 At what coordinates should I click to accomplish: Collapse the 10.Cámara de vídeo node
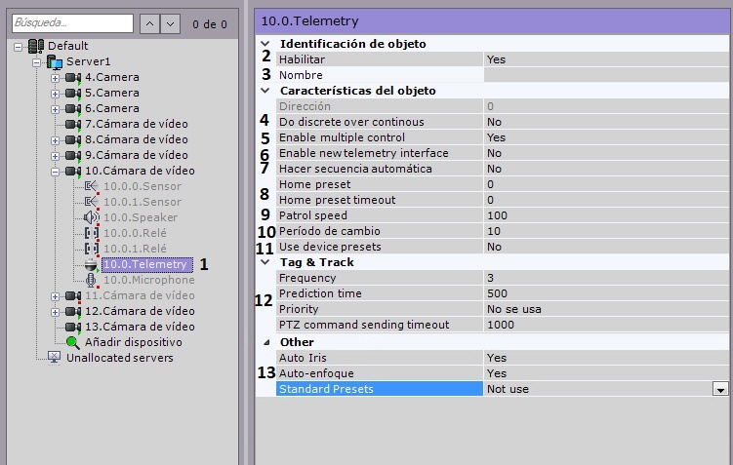coord(56,172)
